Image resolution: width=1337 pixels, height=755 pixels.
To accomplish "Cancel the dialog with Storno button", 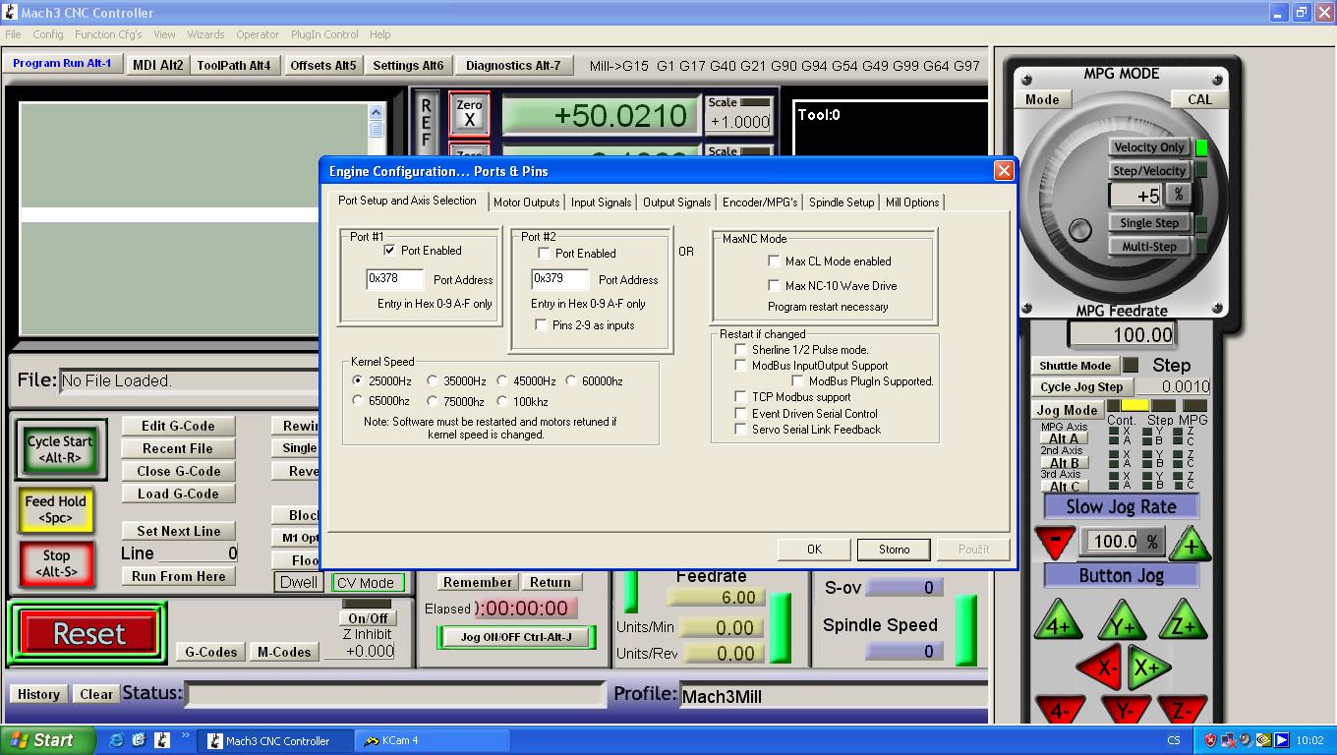I will point(894,550).
